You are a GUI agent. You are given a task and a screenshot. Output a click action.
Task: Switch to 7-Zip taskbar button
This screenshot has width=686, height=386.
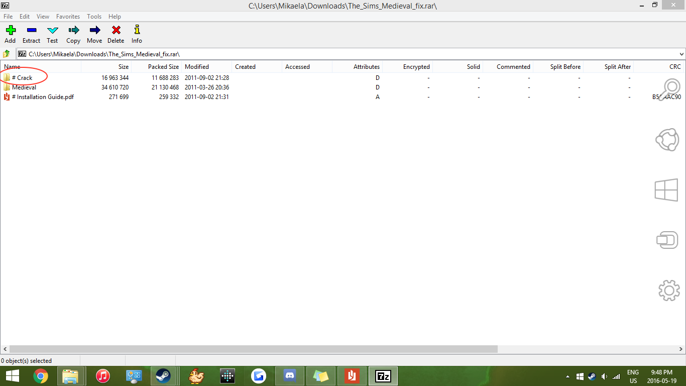point(383,376)
